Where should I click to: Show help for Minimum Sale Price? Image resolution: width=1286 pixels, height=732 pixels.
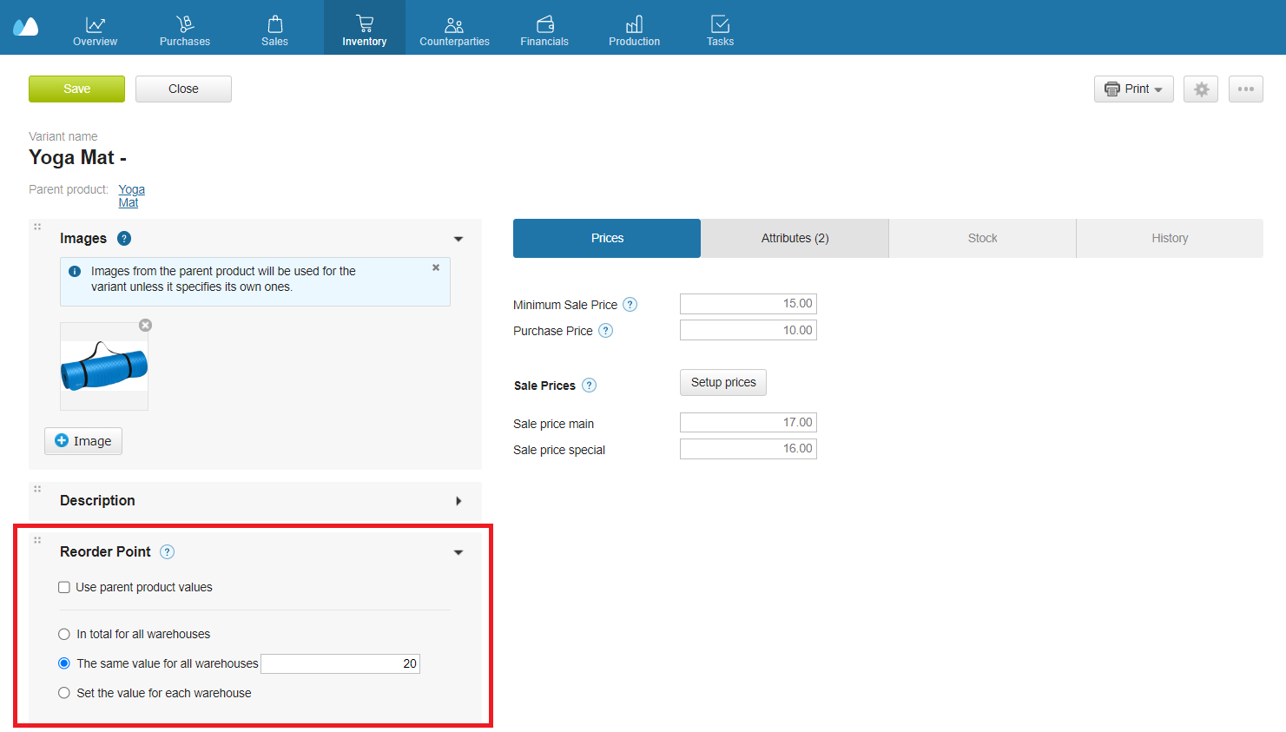630,305
